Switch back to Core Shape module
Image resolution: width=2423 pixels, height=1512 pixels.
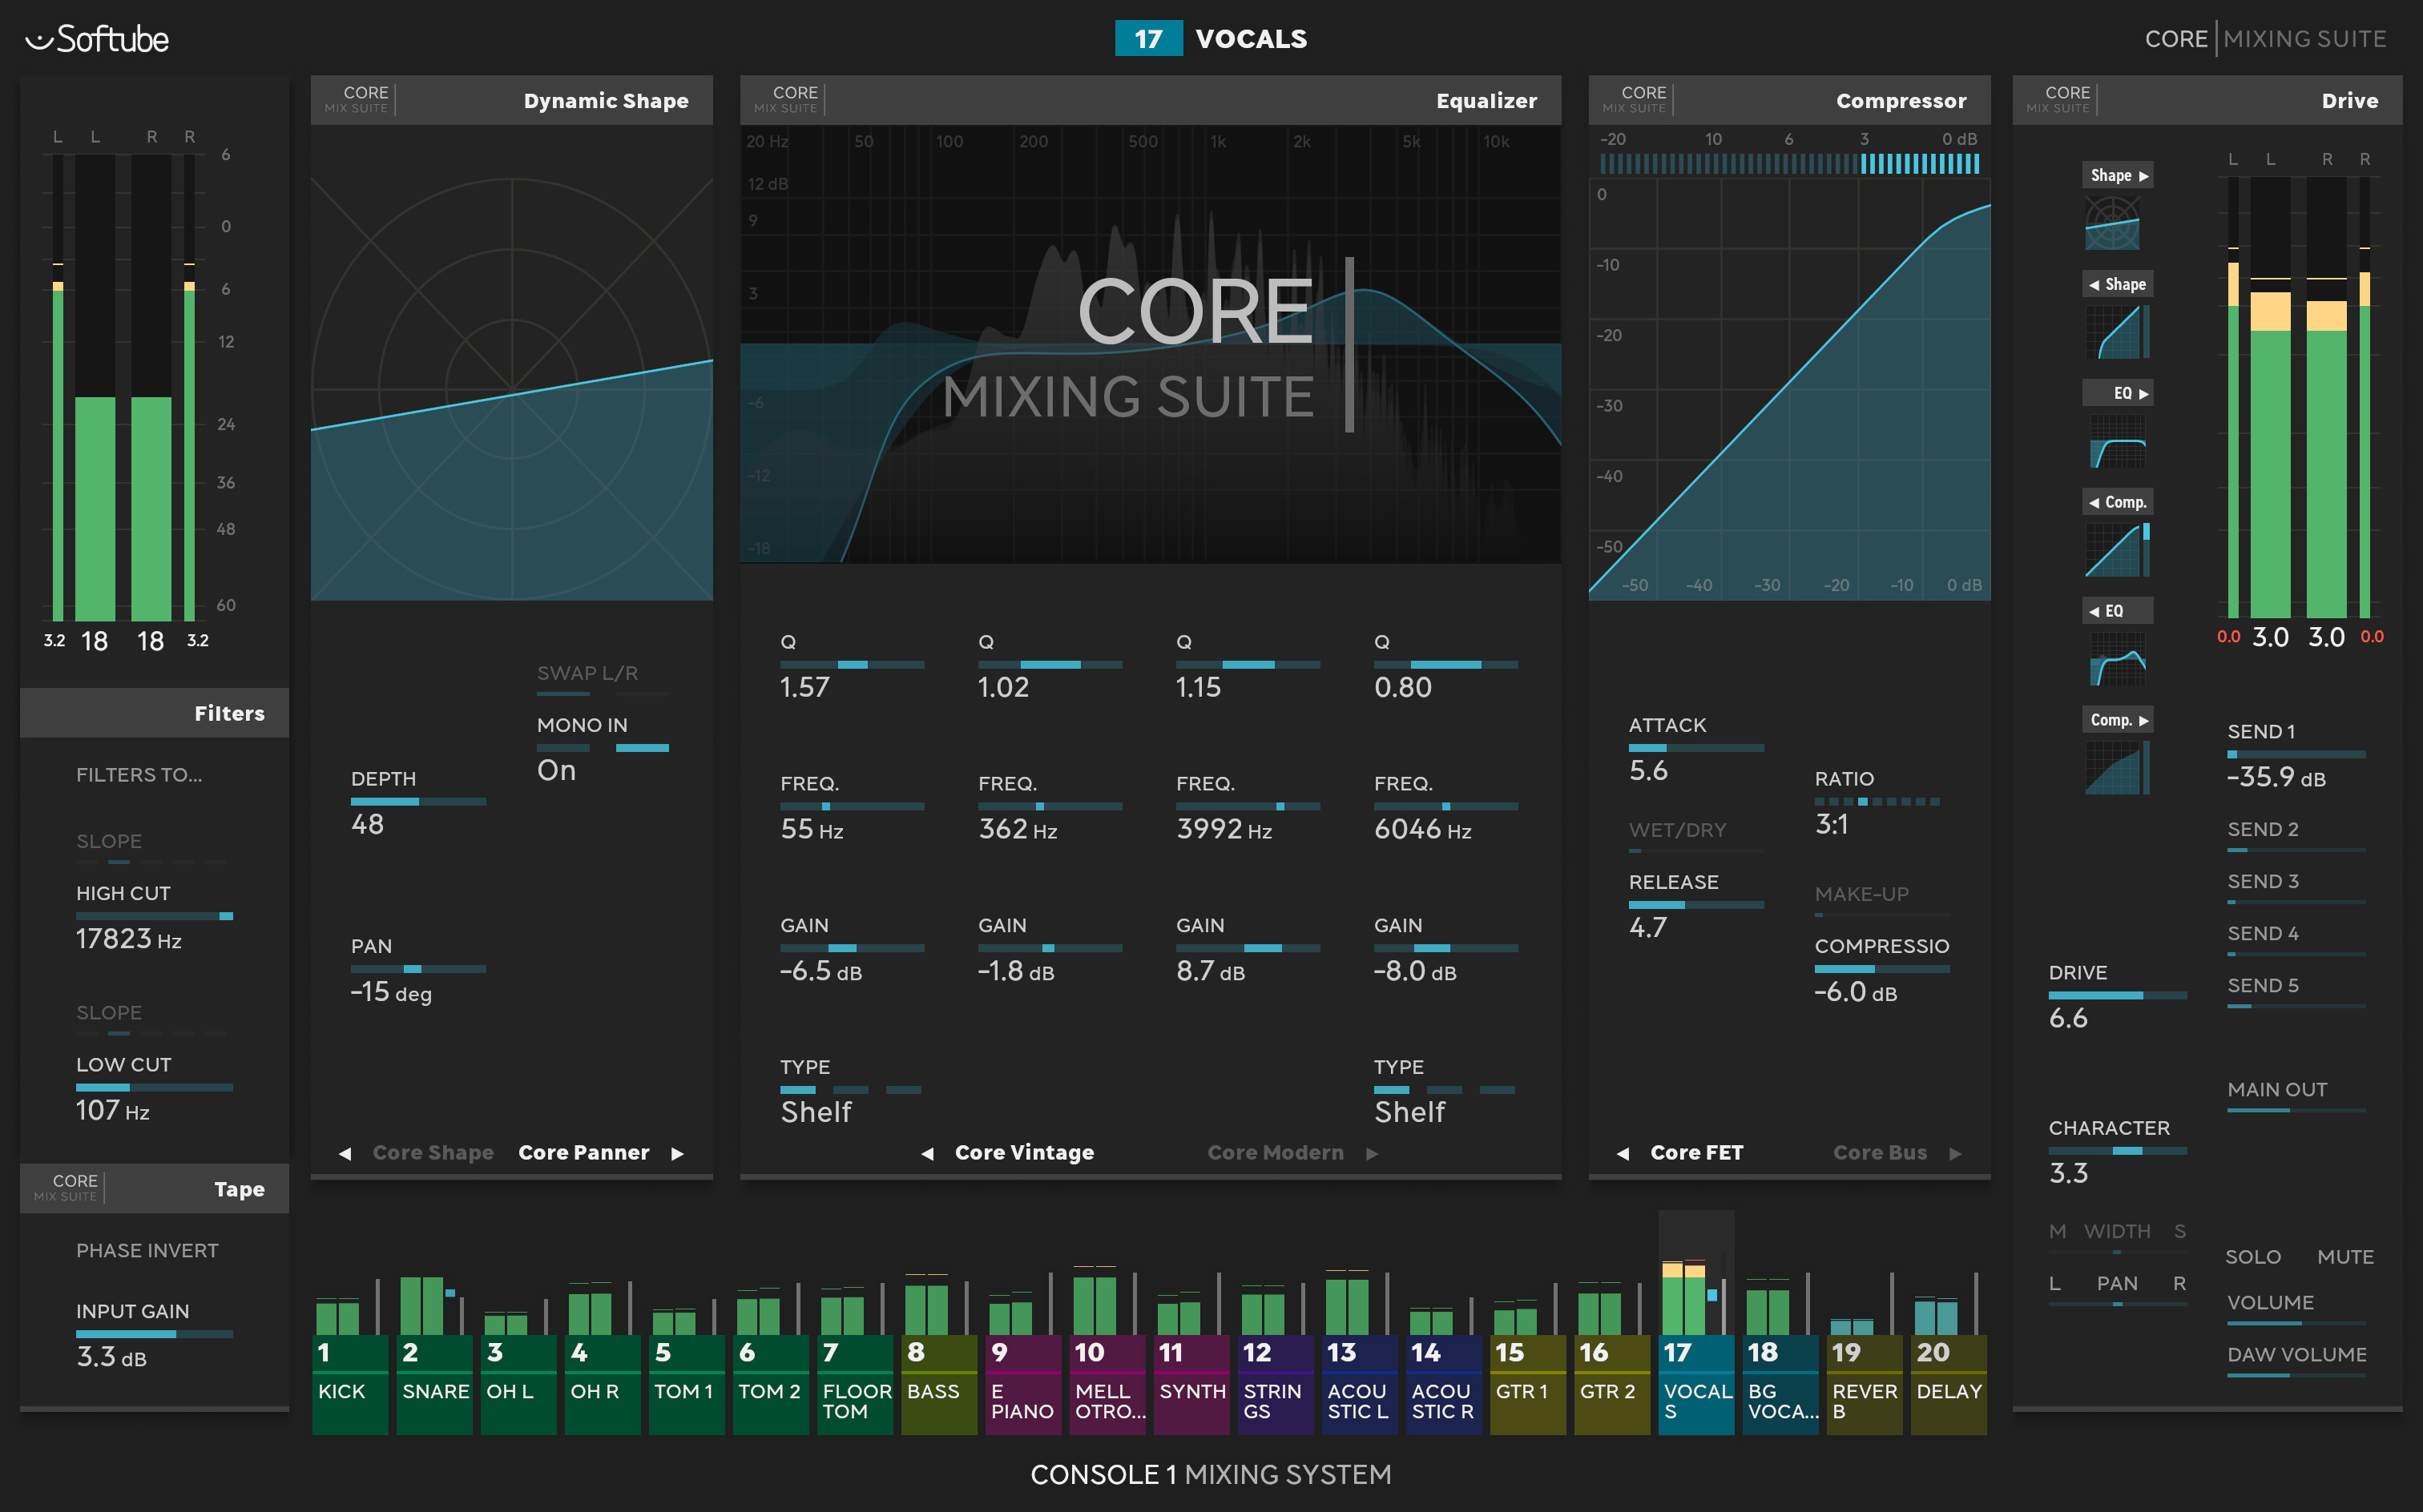[x=433, y=1152]
